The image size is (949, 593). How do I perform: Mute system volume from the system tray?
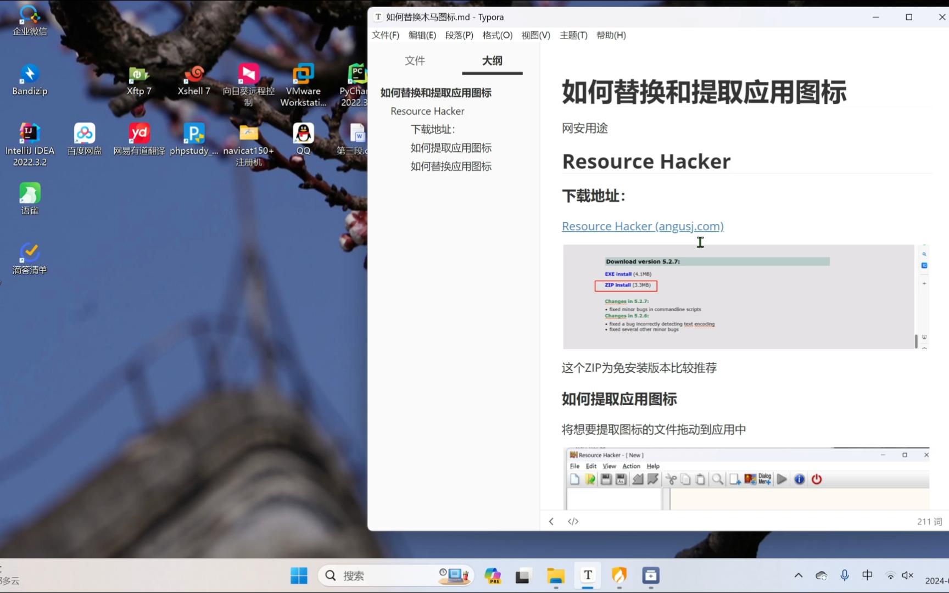907,575
